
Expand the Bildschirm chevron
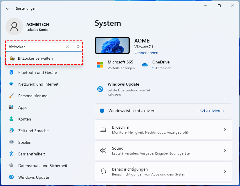(225, 130)
